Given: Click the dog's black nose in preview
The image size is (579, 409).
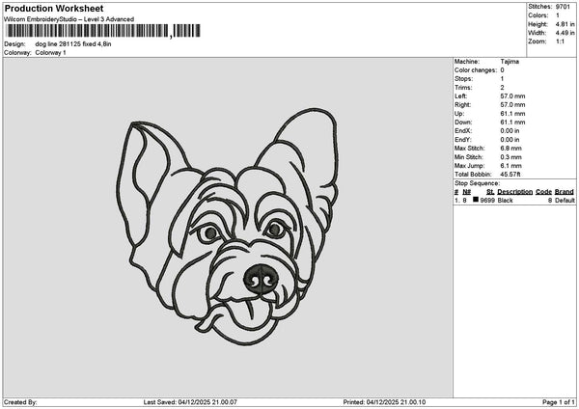Looking at the screenshot, I should pyautogui.click(x=261, y=279).
